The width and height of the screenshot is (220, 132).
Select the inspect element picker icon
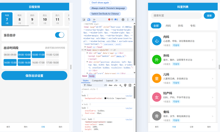[x=84, y=20]
